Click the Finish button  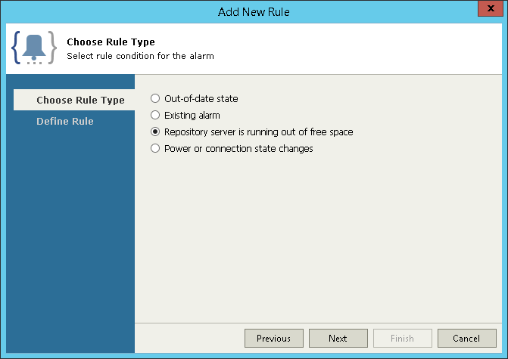(x=404, y=338)
